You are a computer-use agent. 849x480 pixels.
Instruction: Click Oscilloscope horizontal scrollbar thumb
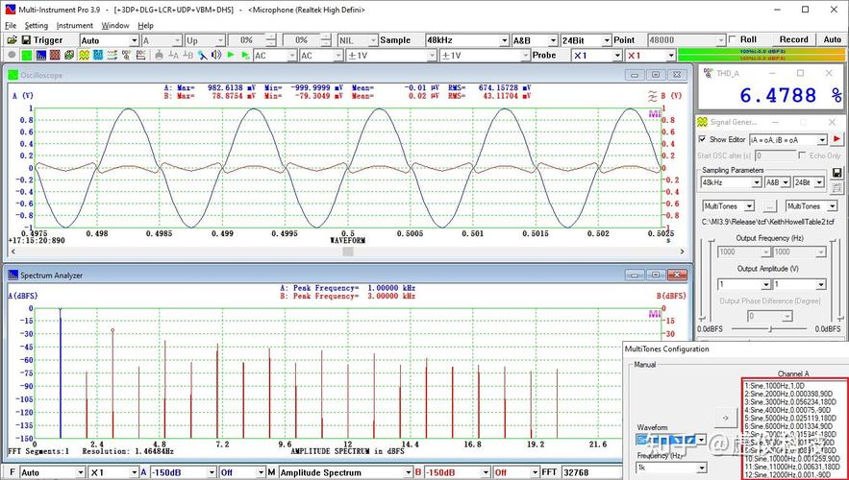[x=348, y=252]
